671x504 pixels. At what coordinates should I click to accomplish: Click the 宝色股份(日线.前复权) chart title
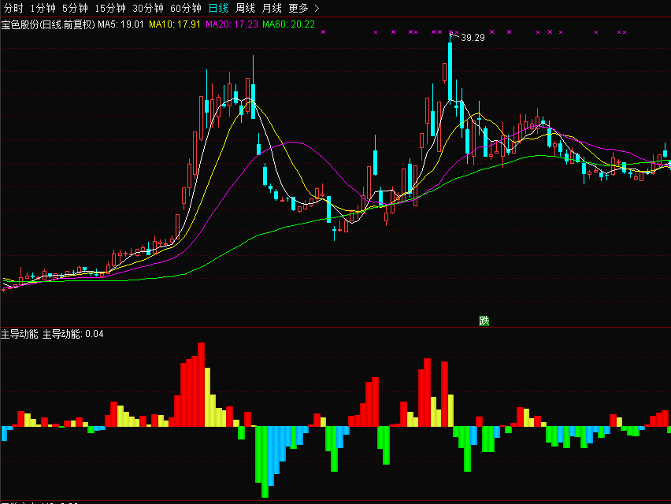[x=48, y=24]
